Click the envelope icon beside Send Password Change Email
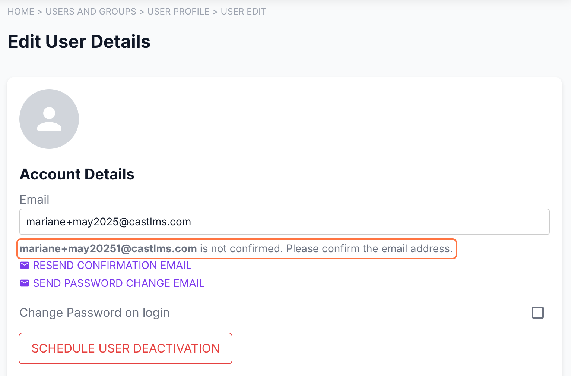The height and width of the screenshot is (376, 571). click(25, 283)
